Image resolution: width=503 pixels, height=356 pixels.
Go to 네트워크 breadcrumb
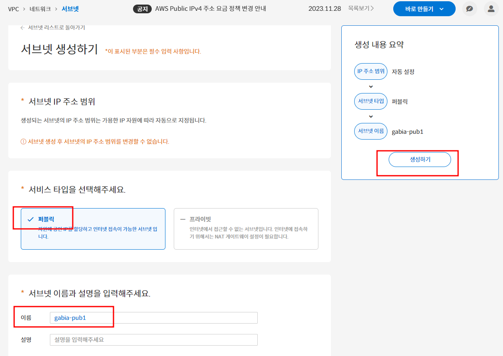40,9
